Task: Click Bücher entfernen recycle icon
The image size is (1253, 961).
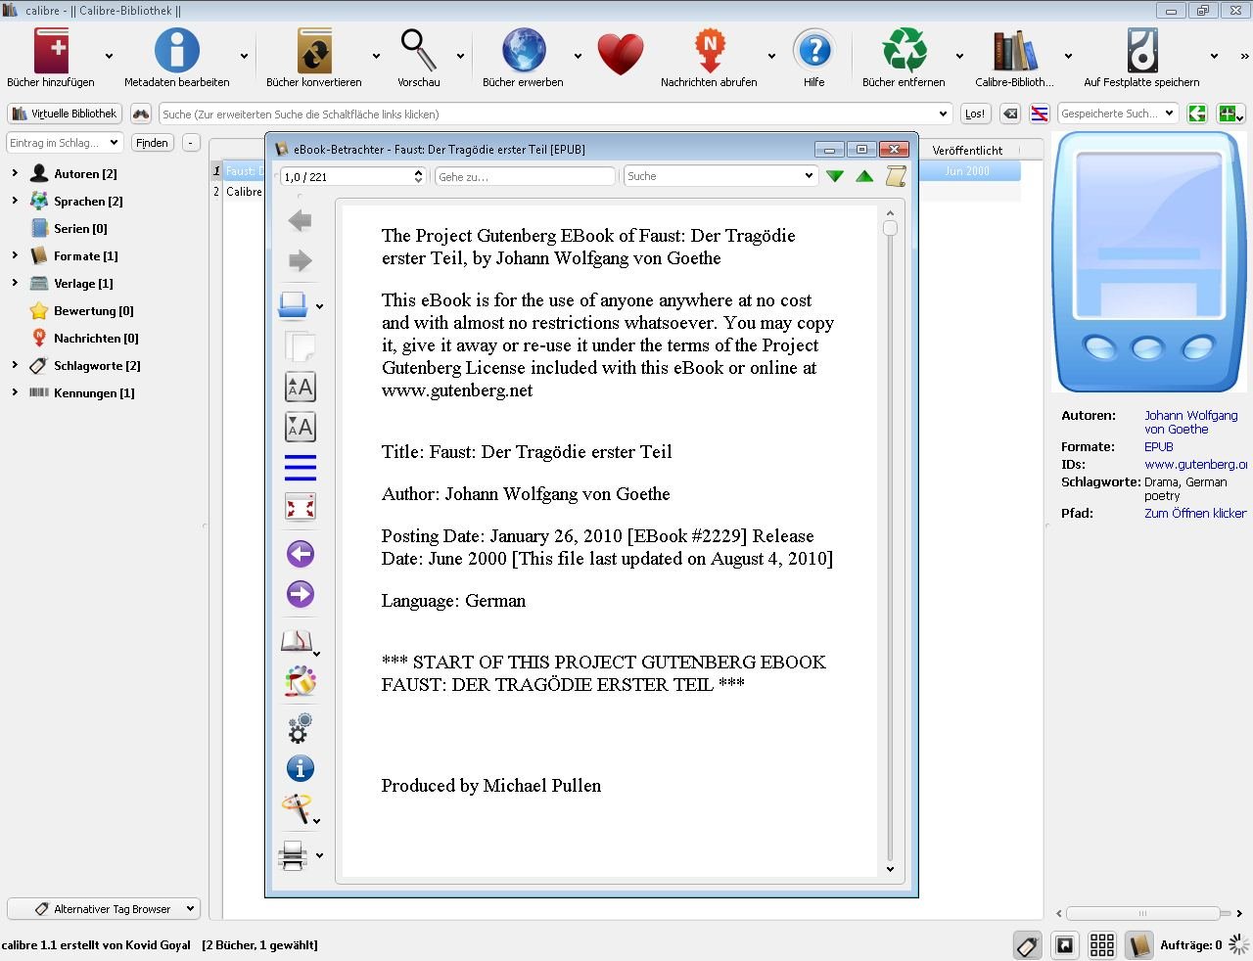Action: (904, 52)
